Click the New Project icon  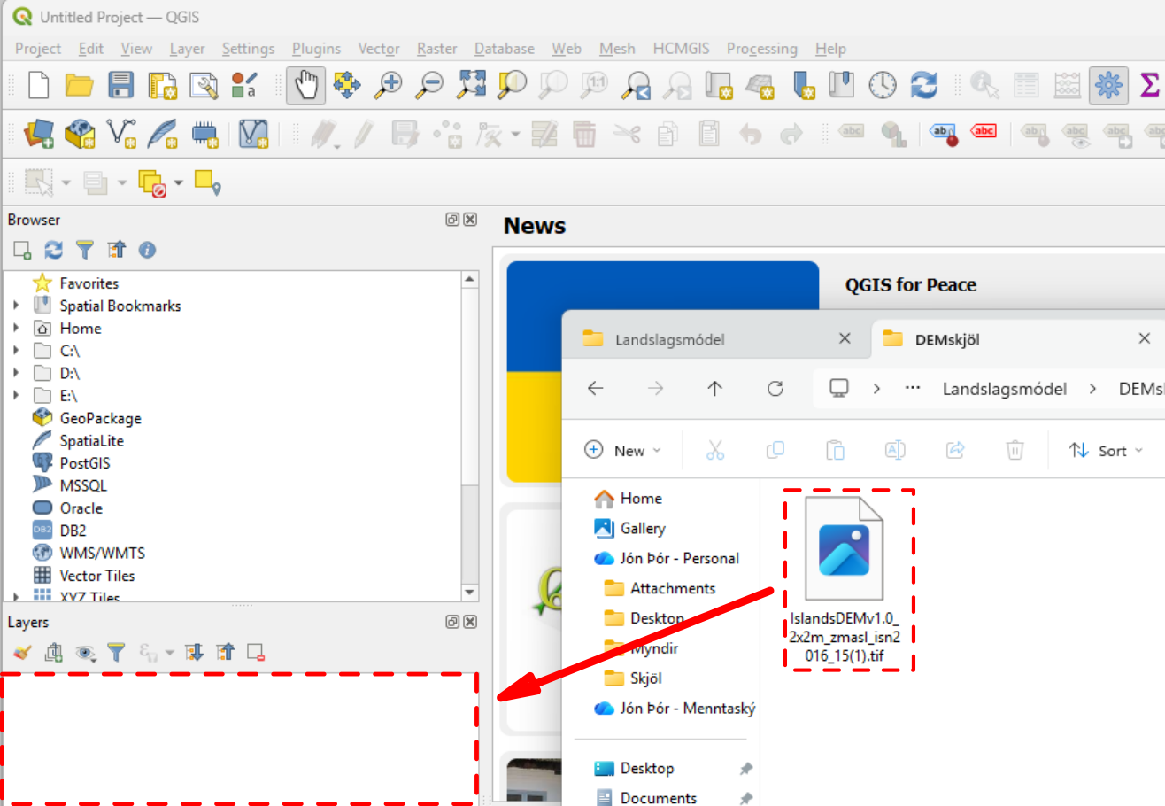[39, 85]
